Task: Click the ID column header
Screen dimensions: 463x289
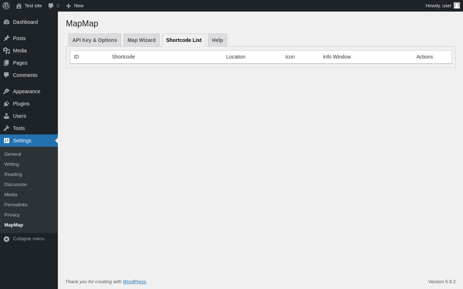Action: tap(76, 57)
